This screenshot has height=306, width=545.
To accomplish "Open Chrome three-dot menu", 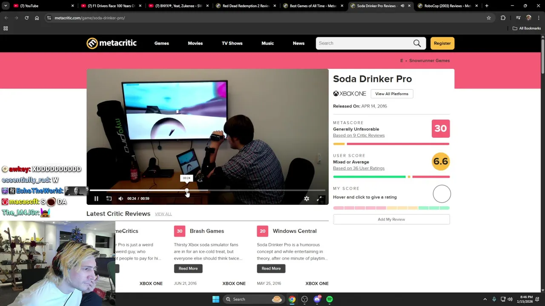I will [539, 18].
